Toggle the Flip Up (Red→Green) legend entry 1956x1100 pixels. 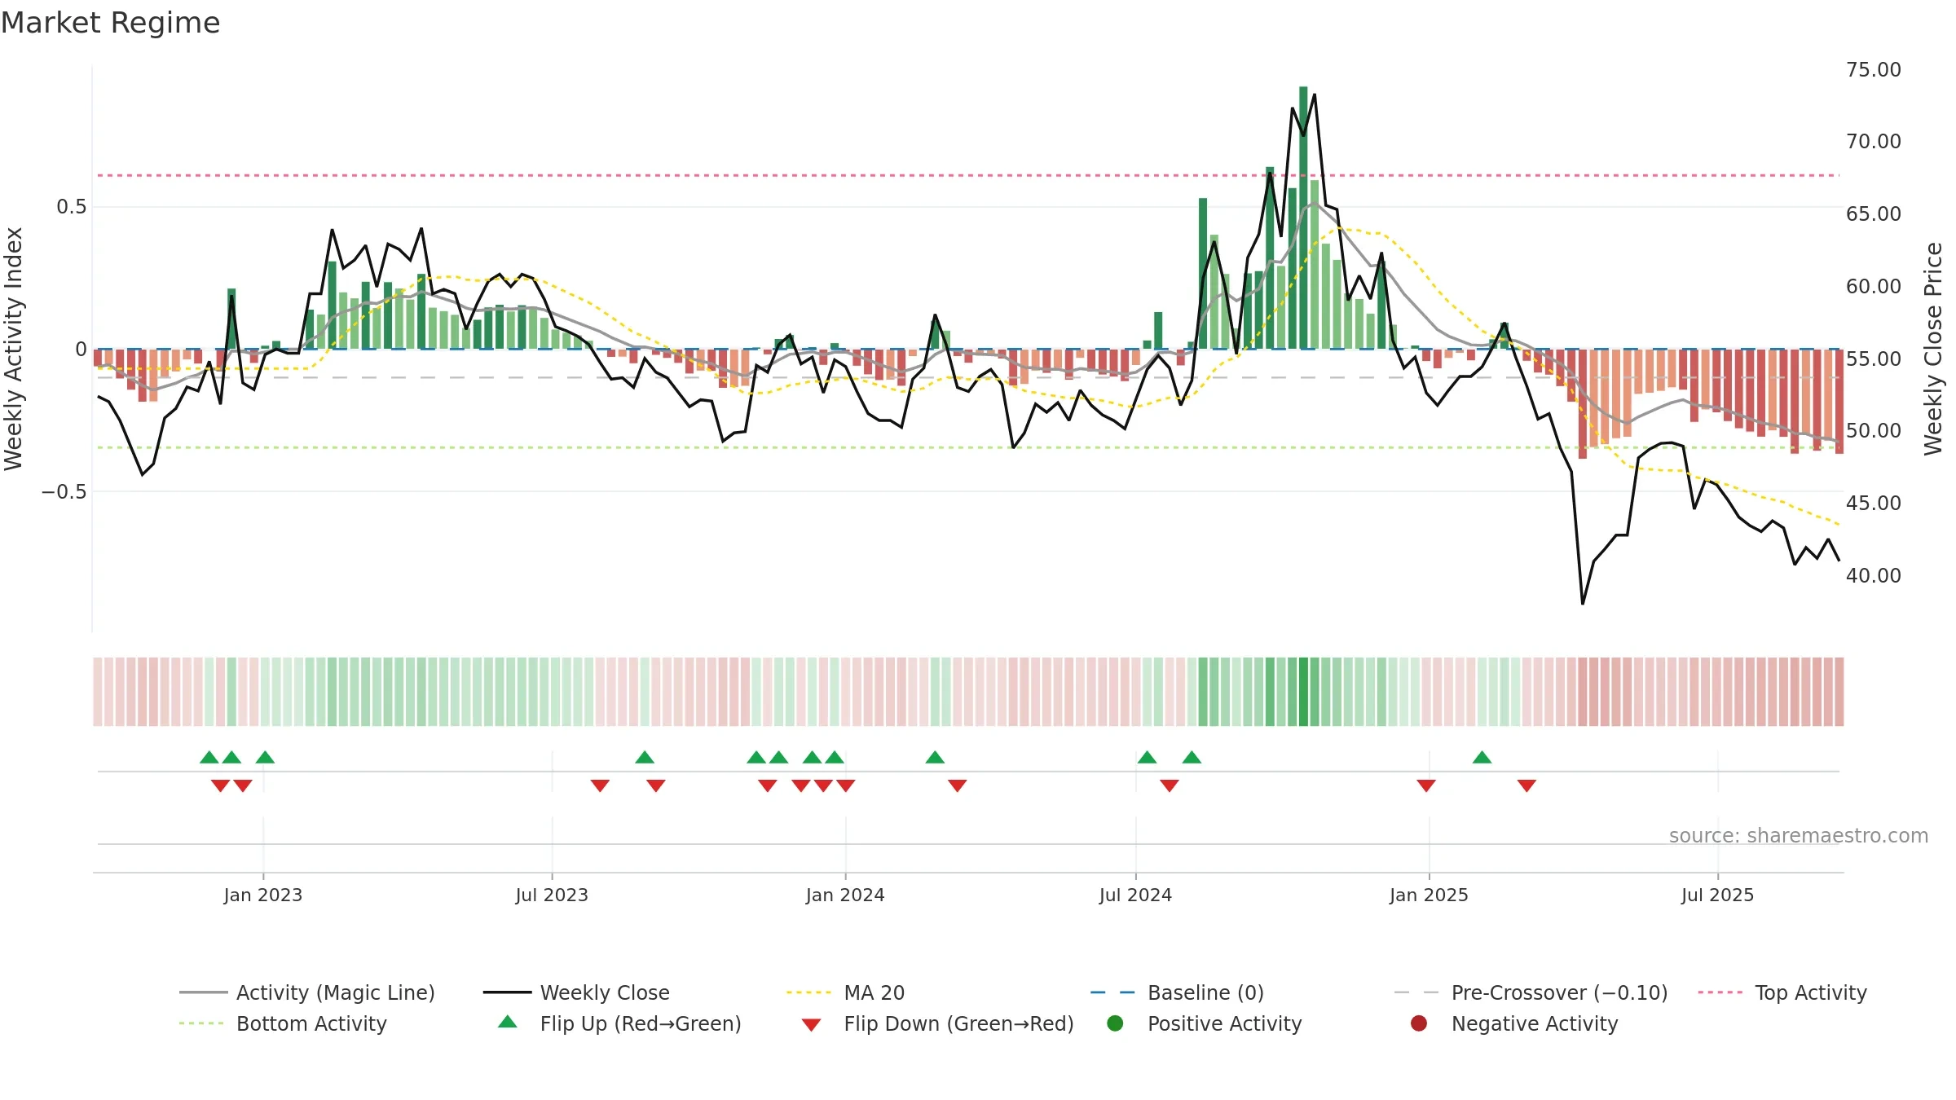(x=619, y=1023)
